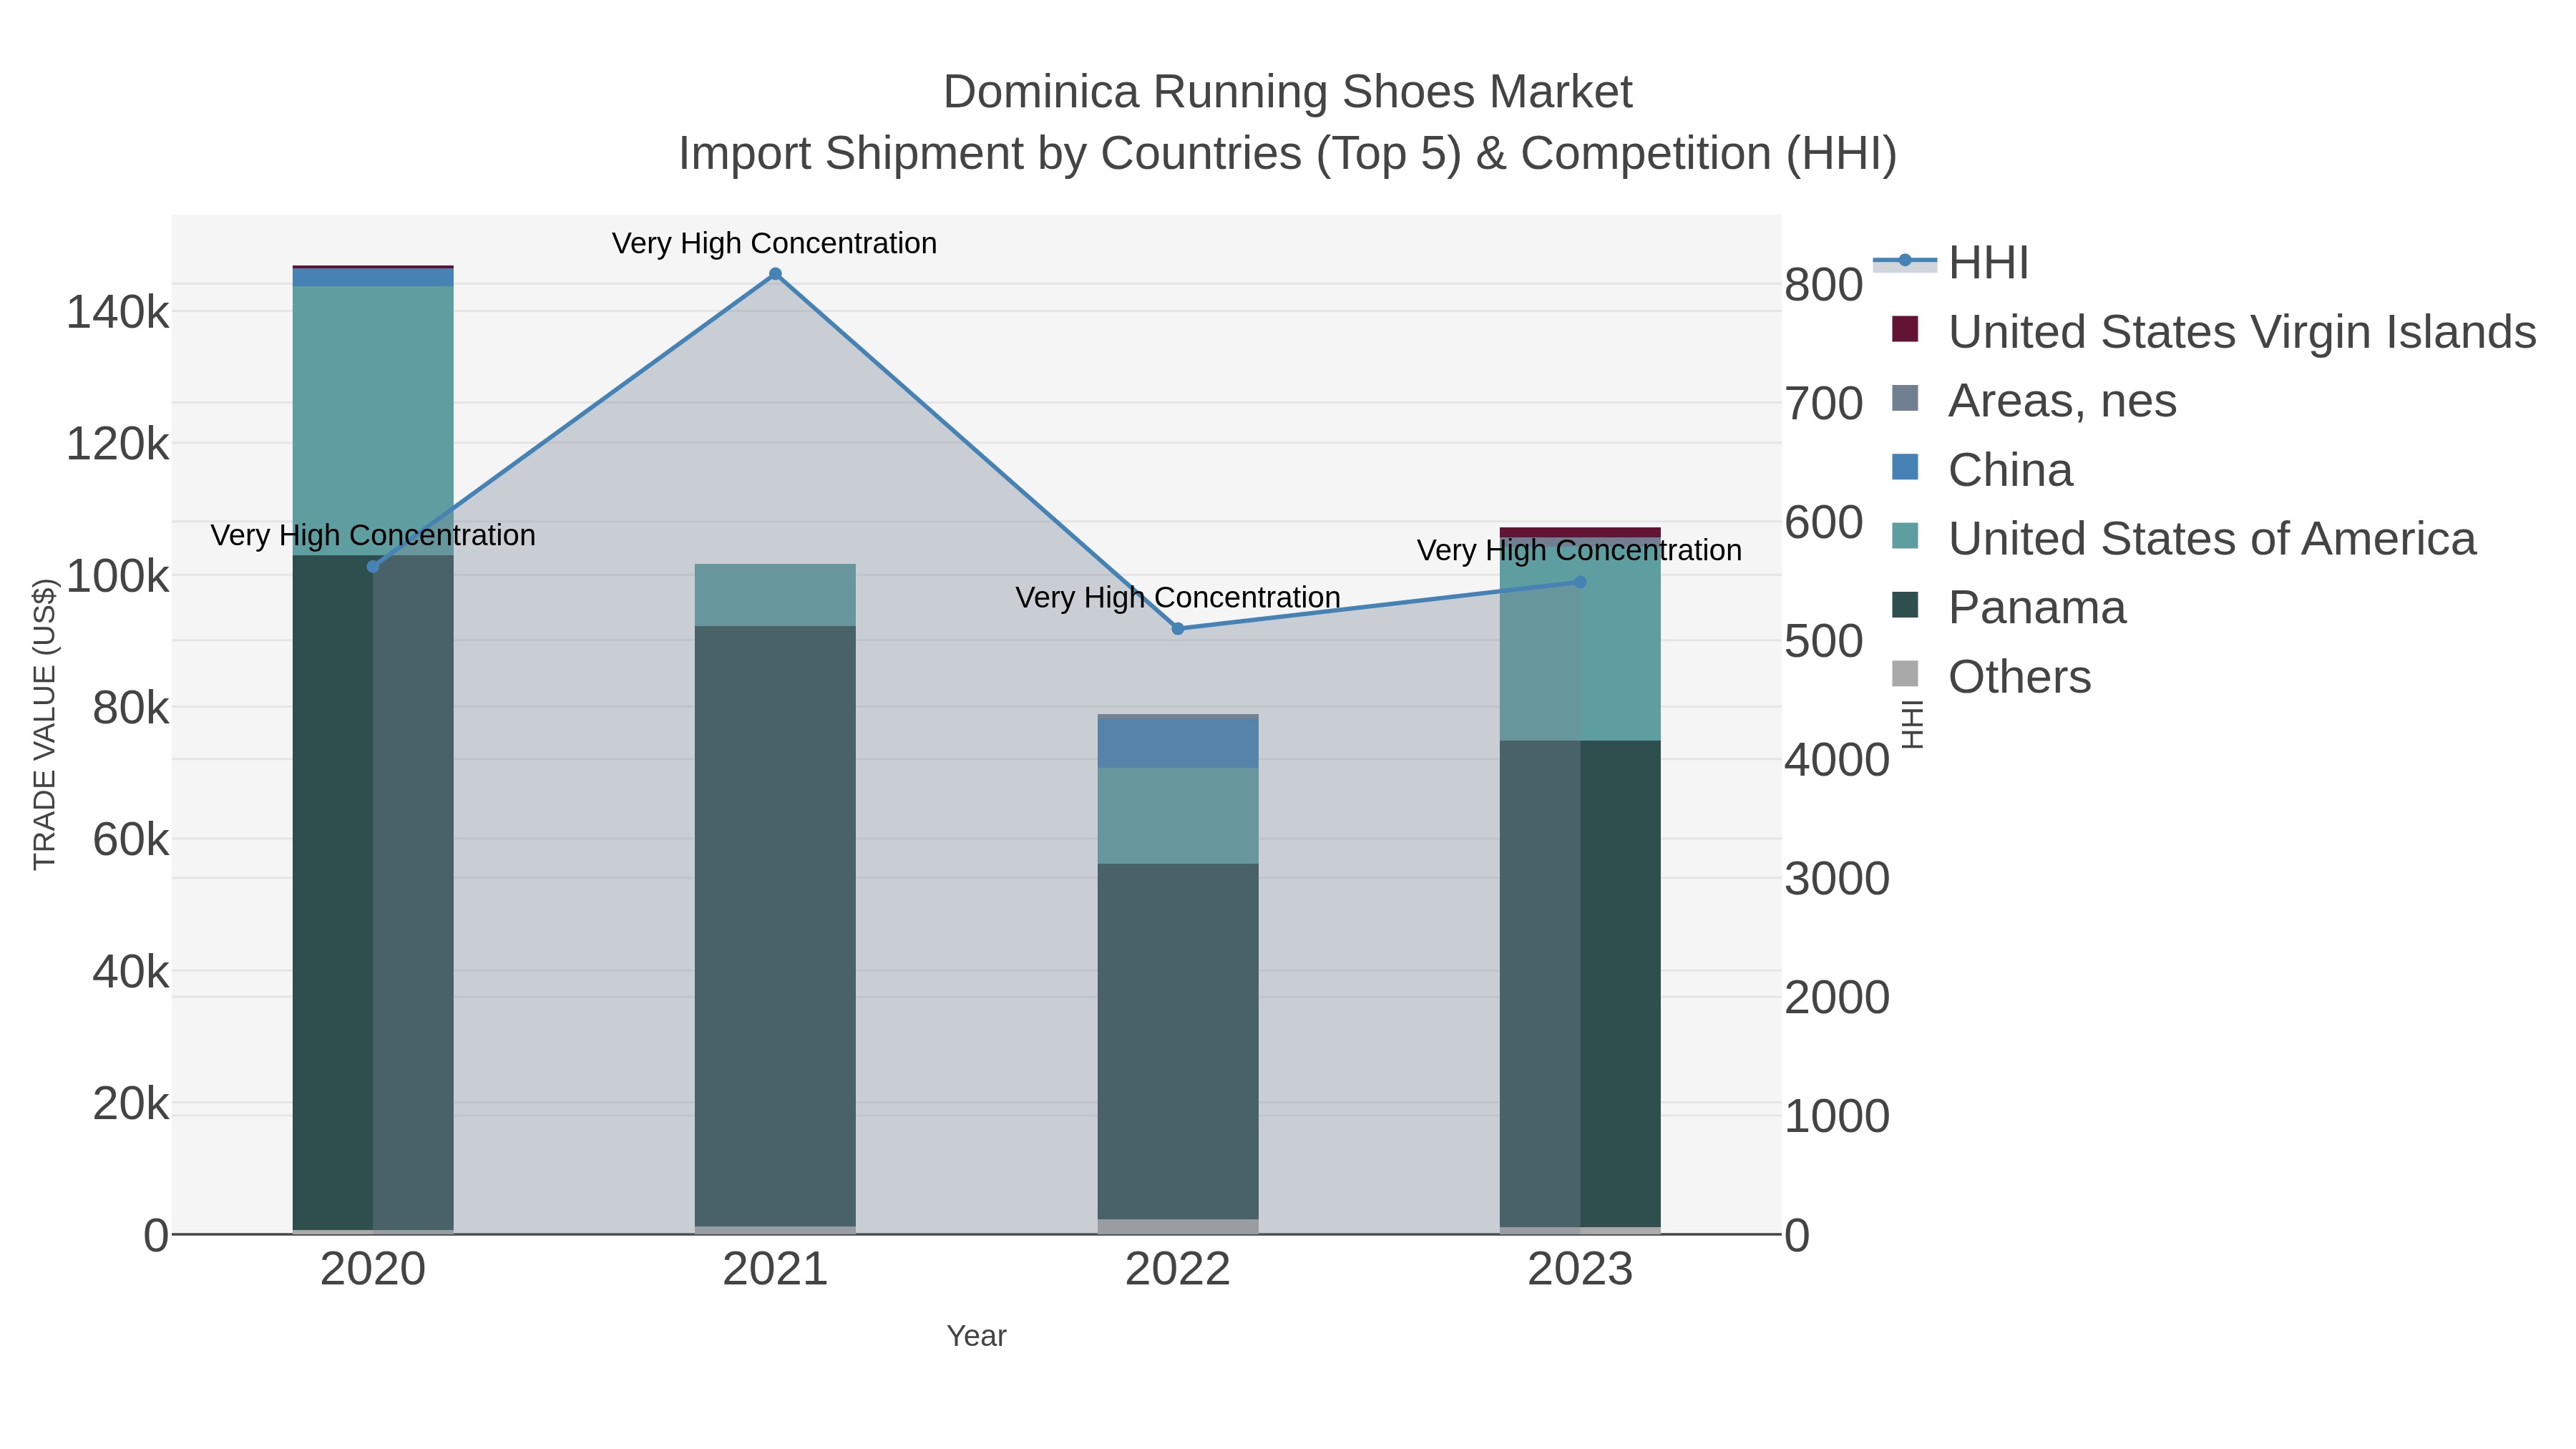Click the 140k left axis tick
2576x1449 pixels.
[118, 312]
